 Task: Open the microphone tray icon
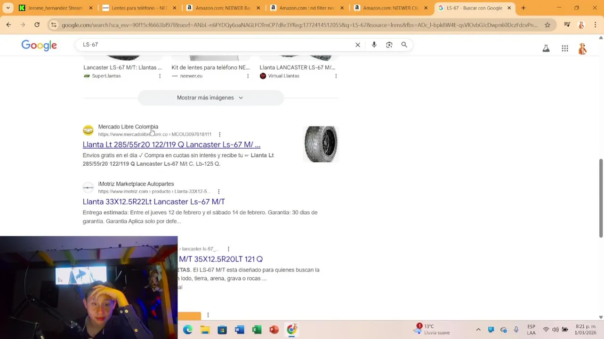(516, 330)
